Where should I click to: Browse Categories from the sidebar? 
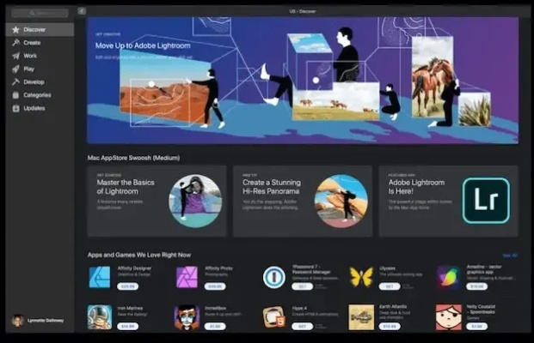tap(36, 95)
